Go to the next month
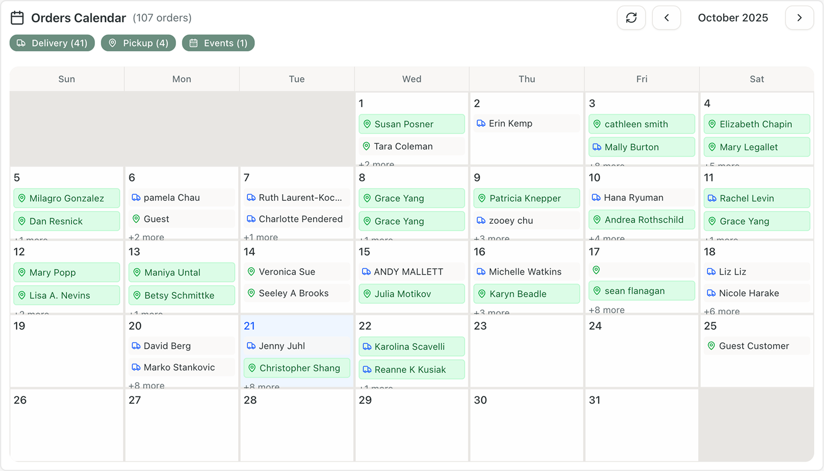Image resolution: width=824 pixels, height=471 pixels. point(799,17)
